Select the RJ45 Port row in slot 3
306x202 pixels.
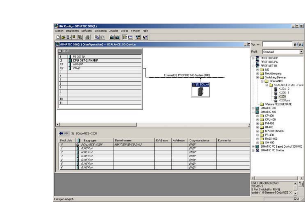[154, 156]
